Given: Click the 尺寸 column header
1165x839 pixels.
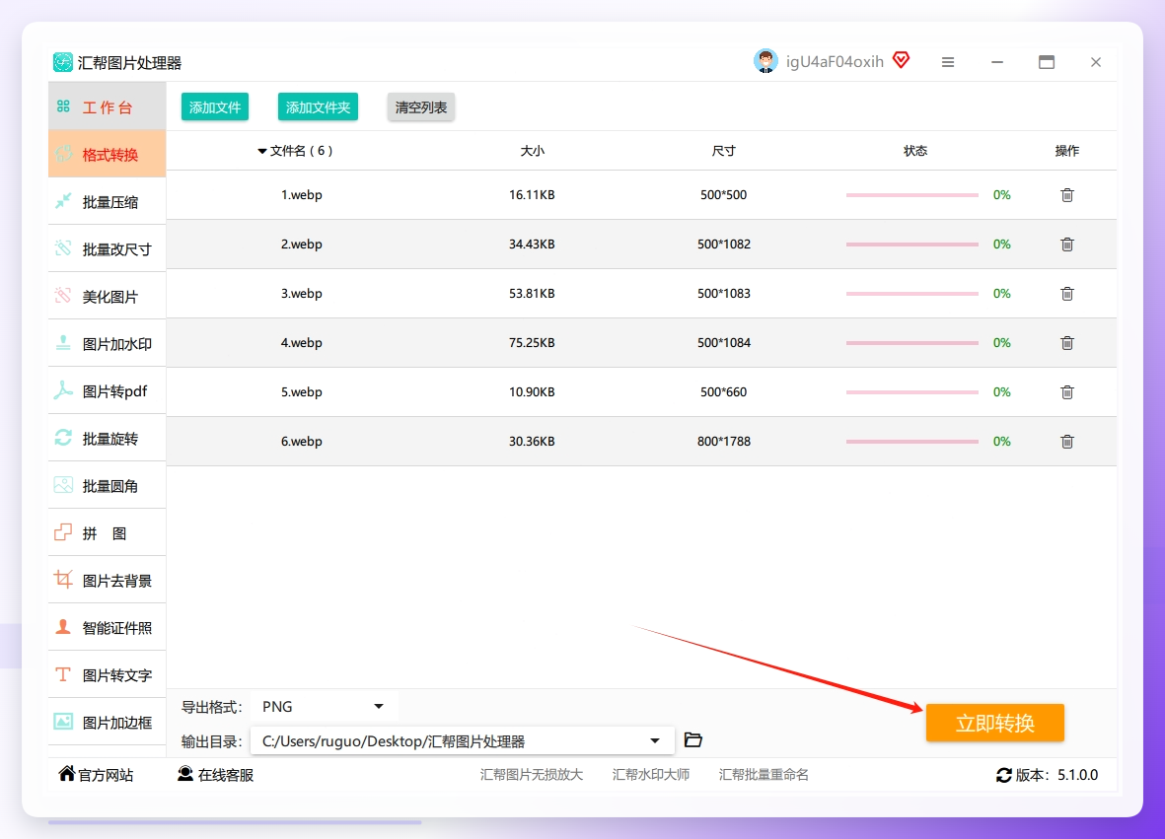Looking at the screenshot, I should click(x=724, y=151).
